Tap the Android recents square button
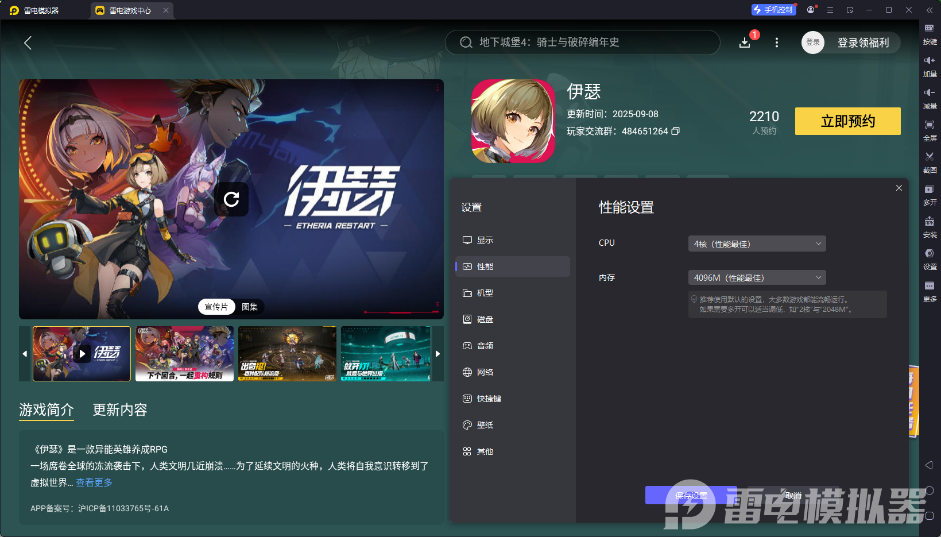Screen dimensions: 941x537 [x=929, y=516]
